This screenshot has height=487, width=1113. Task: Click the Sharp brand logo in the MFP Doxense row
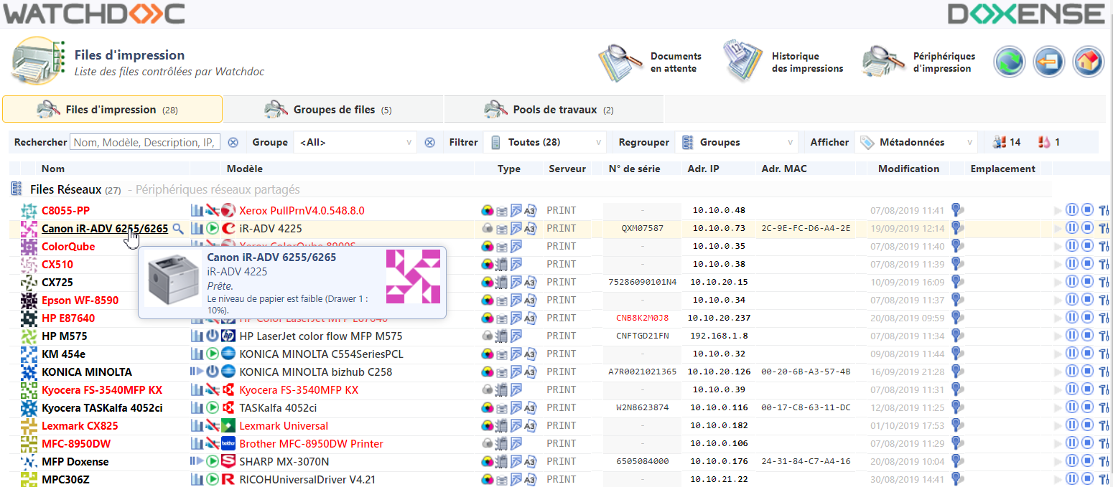[228, 462]
